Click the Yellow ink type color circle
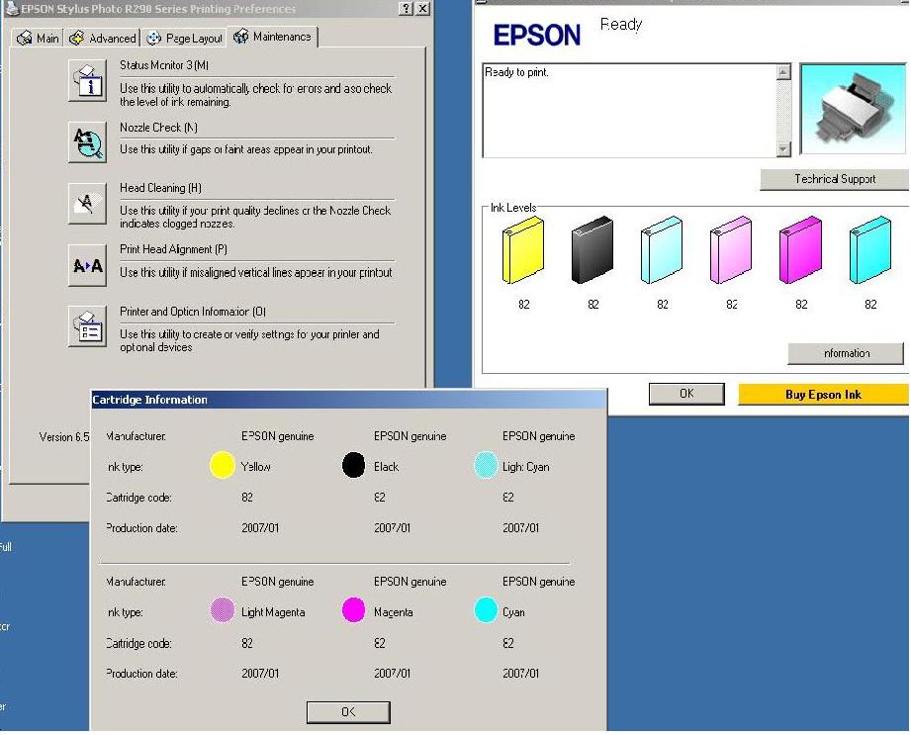This screenshot has width=911, height=735. [222, 465]
